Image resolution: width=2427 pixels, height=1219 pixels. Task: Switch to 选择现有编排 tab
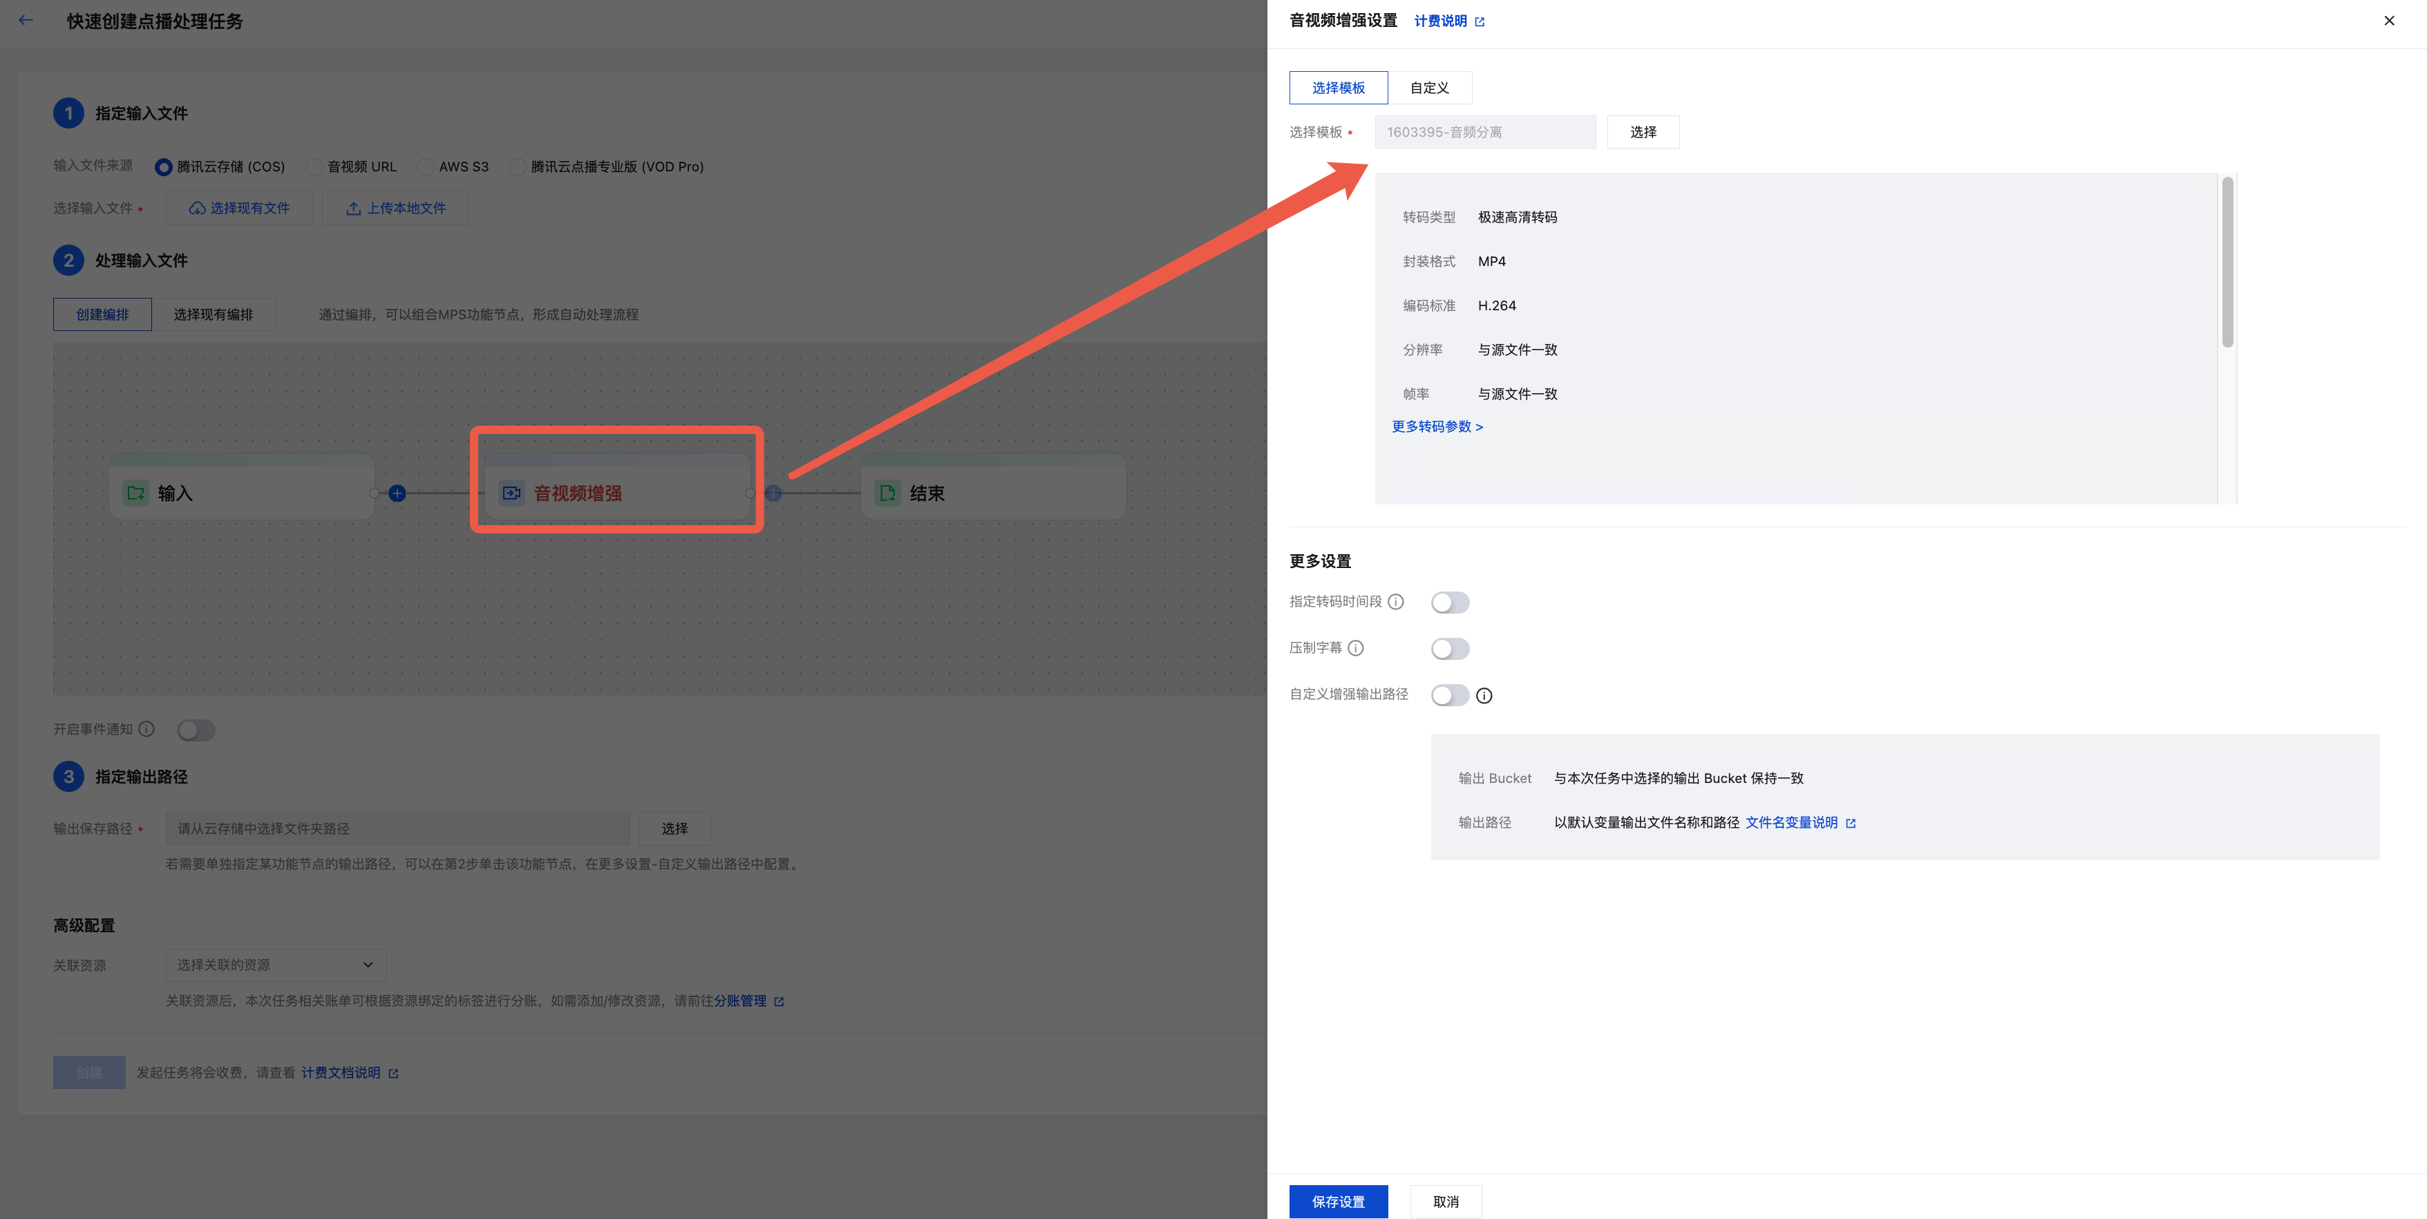point(213,314)
